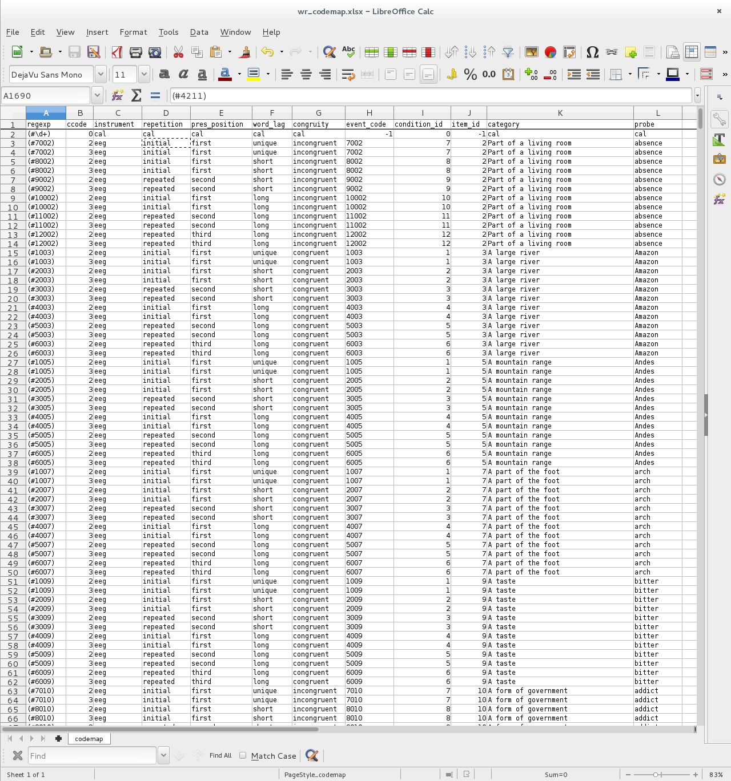Open Background Color dropdown arrow
This screenshot has width=731, height=781.
(x=267, y=74)
